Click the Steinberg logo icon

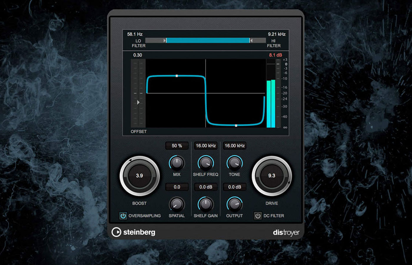(116, 232)
